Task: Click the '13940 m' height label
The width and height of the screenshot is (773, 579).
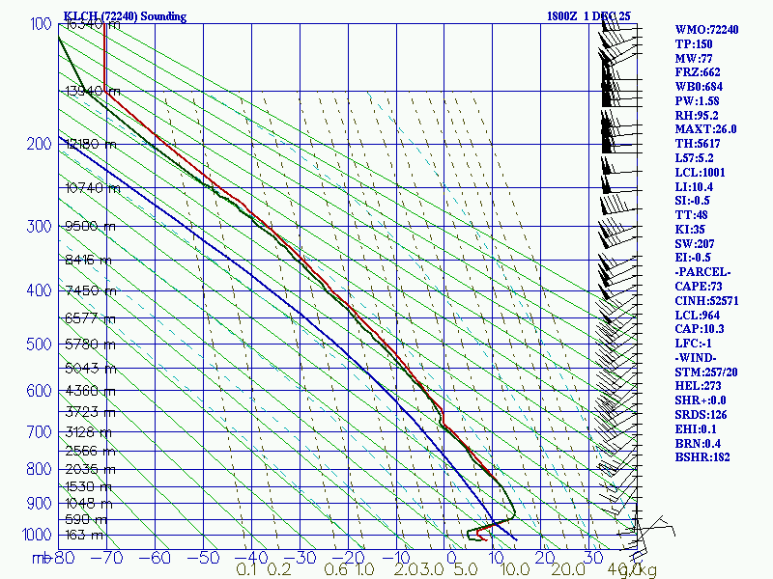Action: [x=93, y=91]
